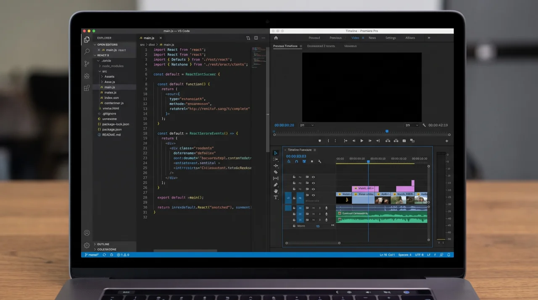Click the 00:00:83:03 timeline timecode
Viewport: 538px width, 300px height.
[x=296, y=156]
